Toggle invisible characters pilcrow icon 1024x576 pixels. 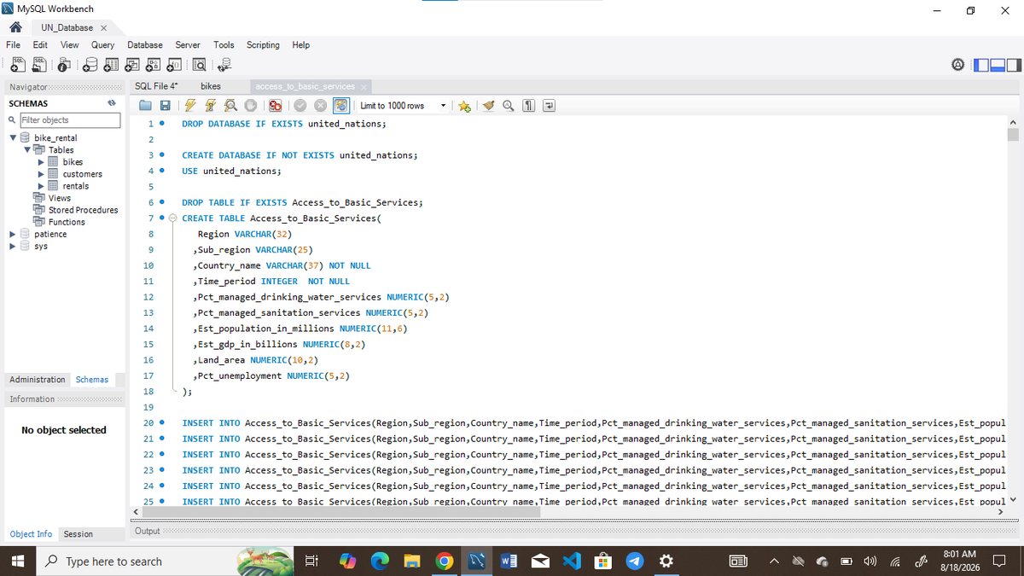pyautogui.click(x=529, y=106)
